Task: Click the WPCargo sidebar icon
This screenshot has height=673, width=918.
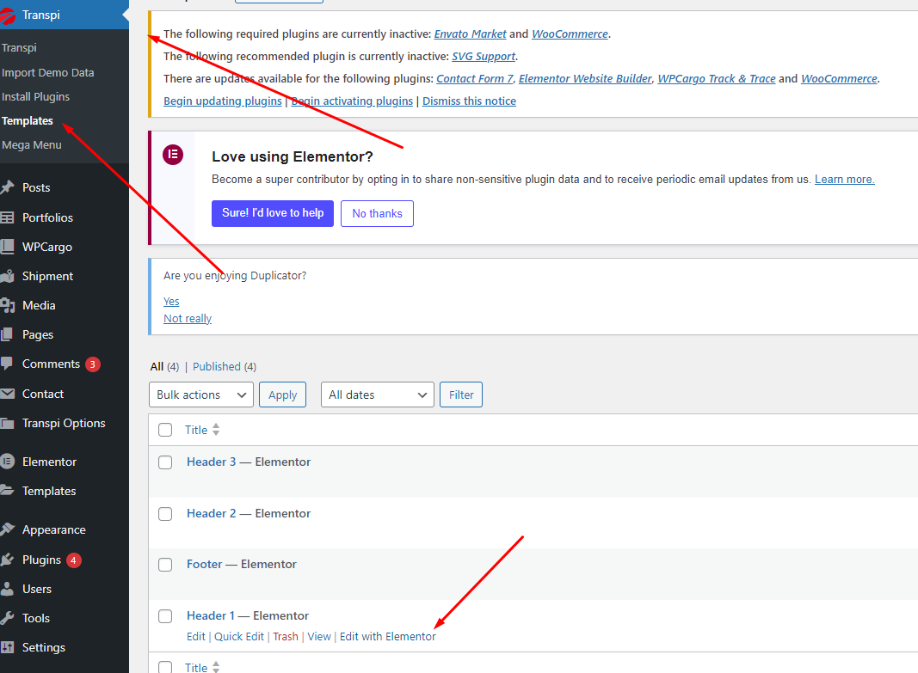Action: tap(7, 247)
